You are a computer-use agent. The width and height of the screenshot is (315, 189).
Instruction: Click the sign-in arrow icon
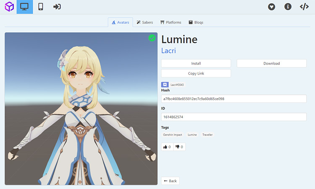(57, 7)
